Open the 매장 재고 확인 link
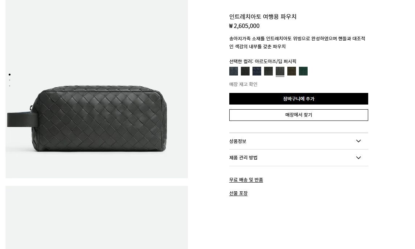Viewport: 415px width, 249px height. pyautogui.click(x=243, y=84)
